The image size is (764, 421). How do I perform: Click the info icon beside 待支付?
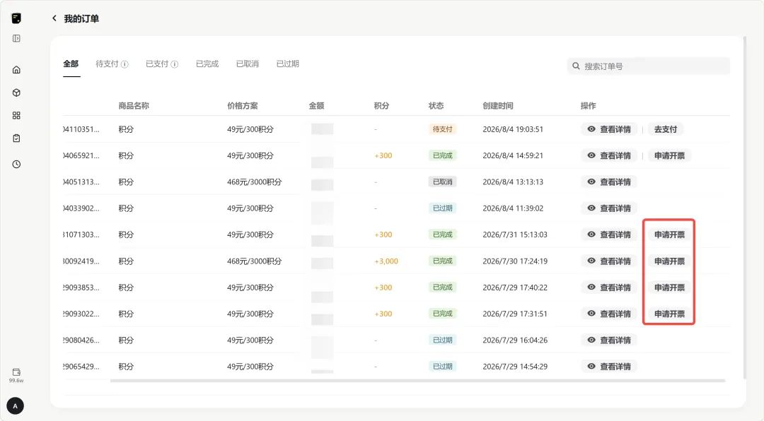click(125, 64)
